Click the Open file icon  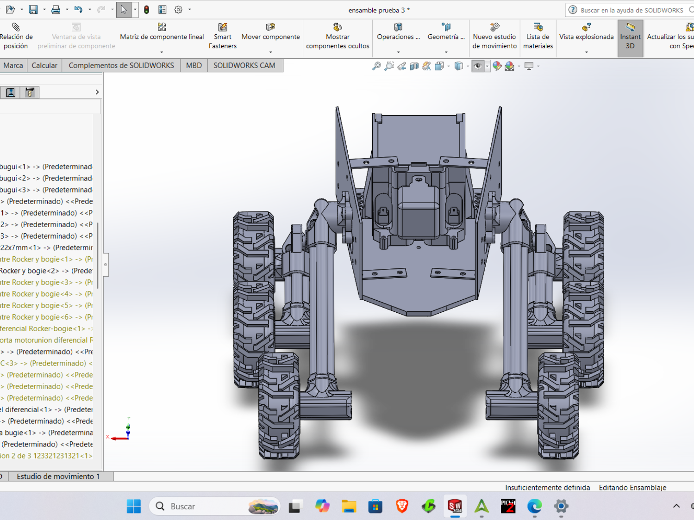10,9
